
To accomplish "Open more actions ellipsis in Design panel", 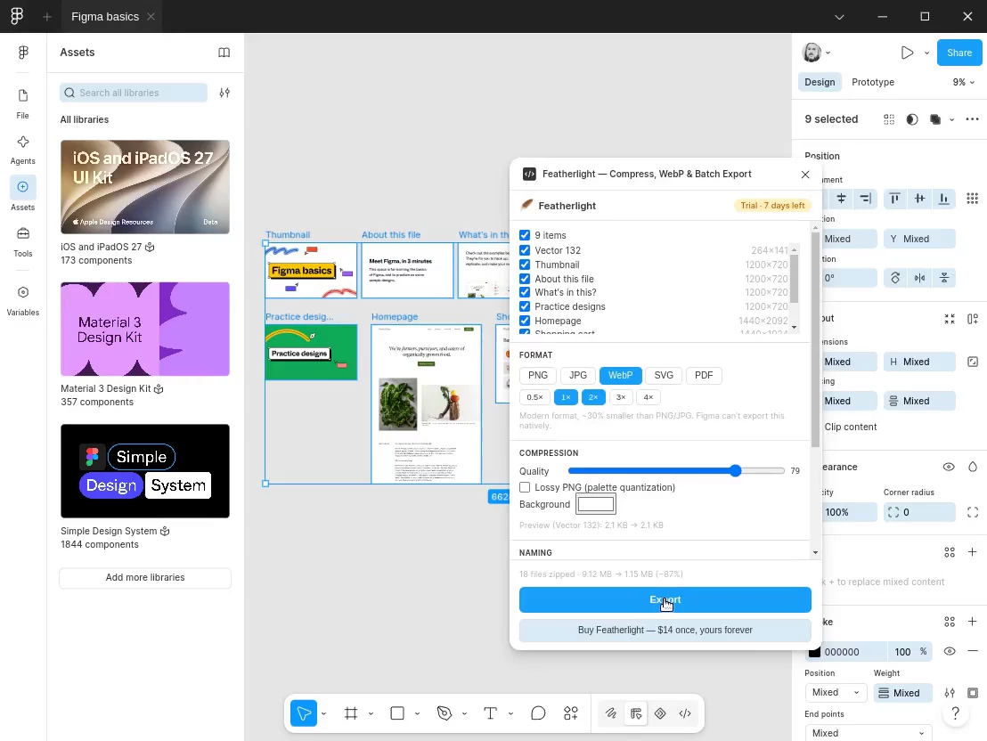I will pos(972,119).
